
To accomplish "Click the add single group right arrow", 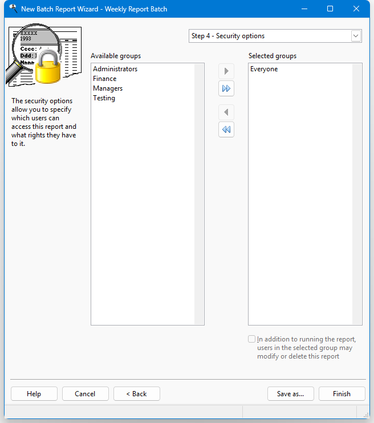I will tap(226, 71).
